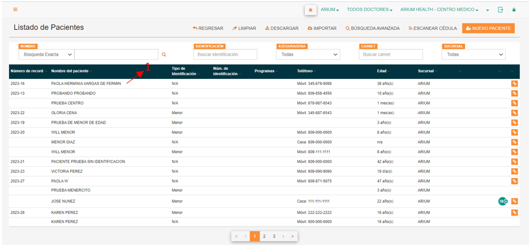Click the logout icon in top bar

pos(501,10)
